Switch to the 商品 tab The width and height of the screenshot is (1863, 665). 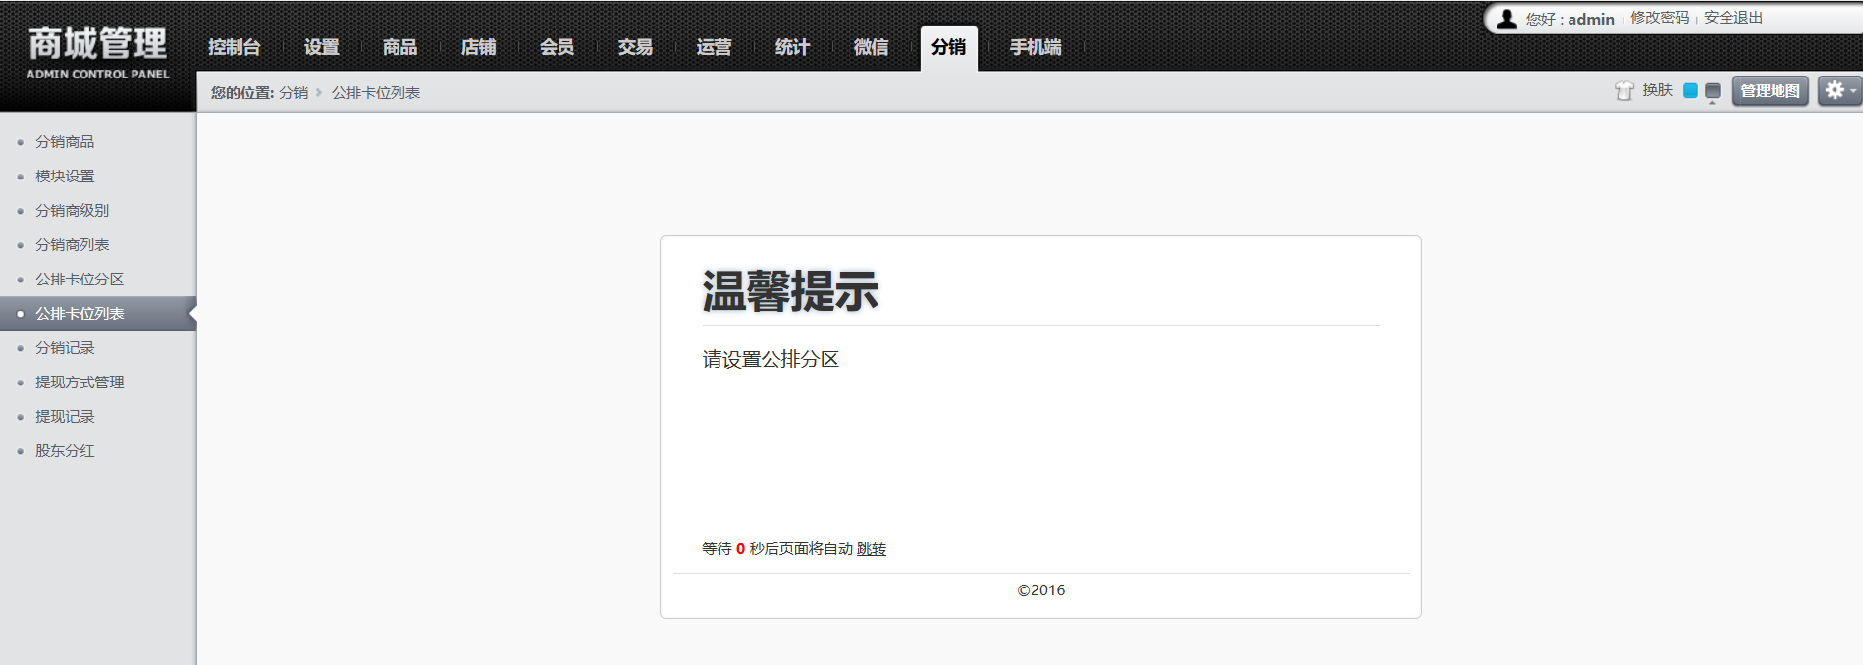pos(399,47)
